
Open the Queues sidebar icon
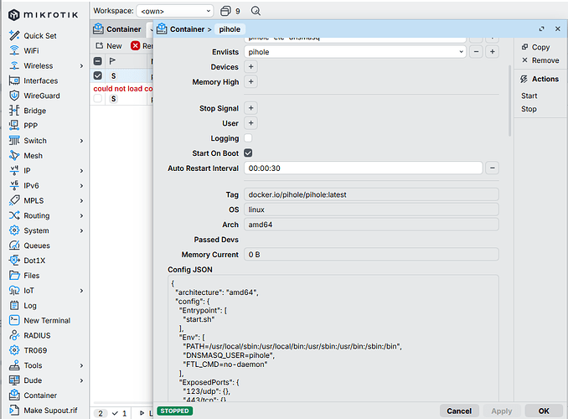(x=14, y=246)
